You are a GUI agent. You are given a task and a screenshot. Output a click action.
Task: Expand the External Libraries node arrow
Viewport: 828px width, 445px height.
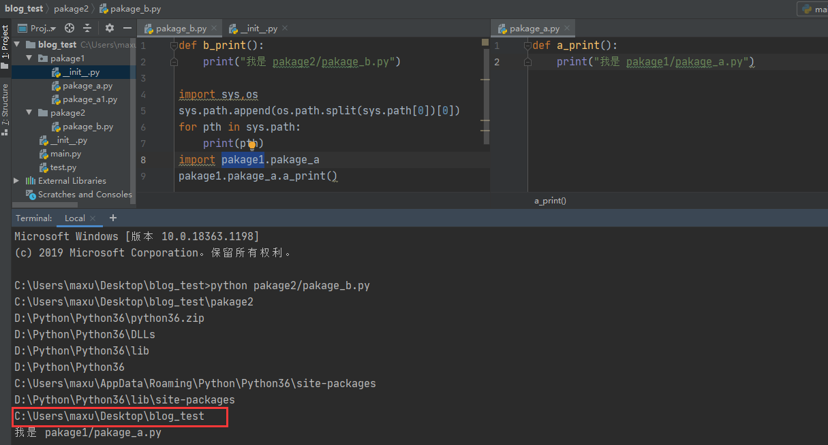[x=17, y=181]
